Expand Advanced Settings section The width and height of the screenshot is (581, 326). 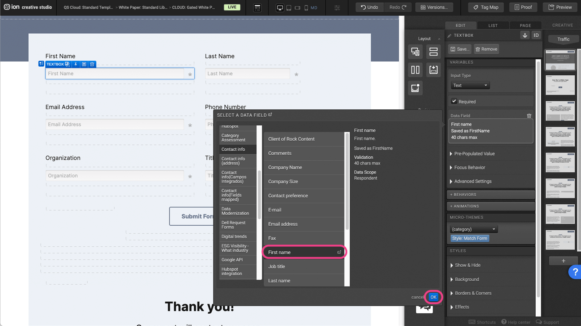[472, 181]
